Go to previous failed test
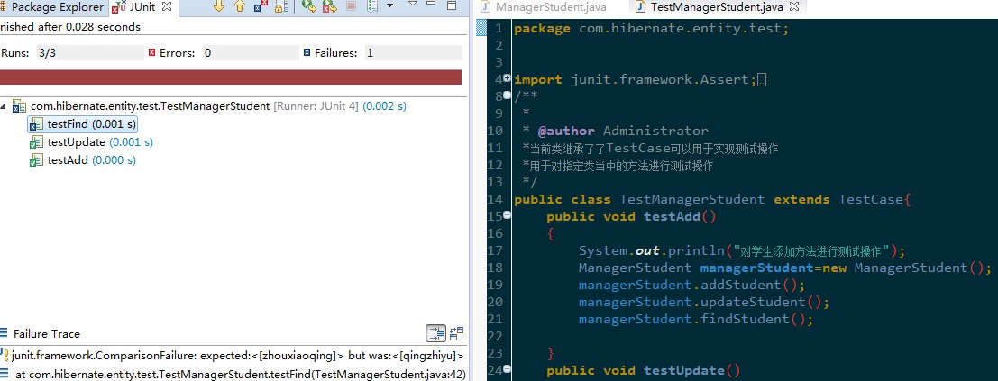Screen dimensions: 998x381 tap(239, 6)
